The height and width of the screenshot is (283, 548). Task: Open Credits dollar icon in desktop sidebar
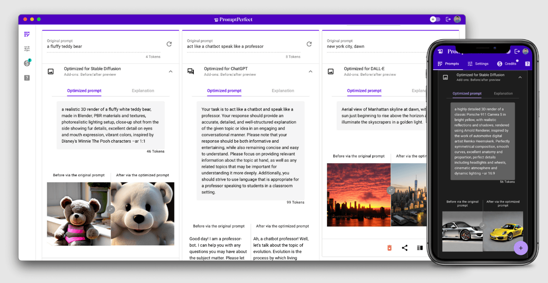coord(27,63)
